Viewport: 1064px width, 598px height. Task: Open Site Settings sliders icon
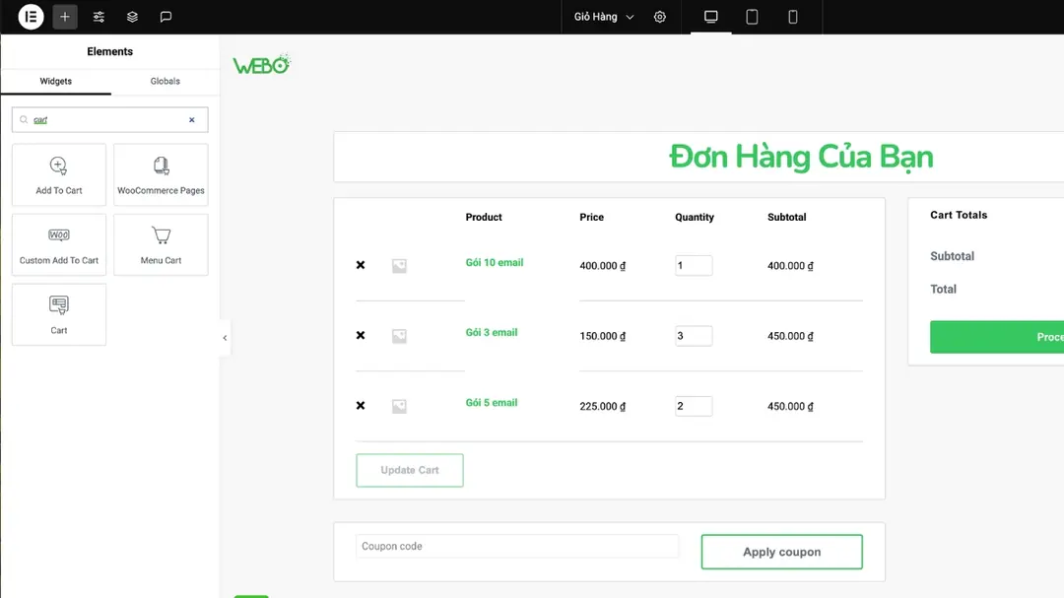(x=99, y=17)
